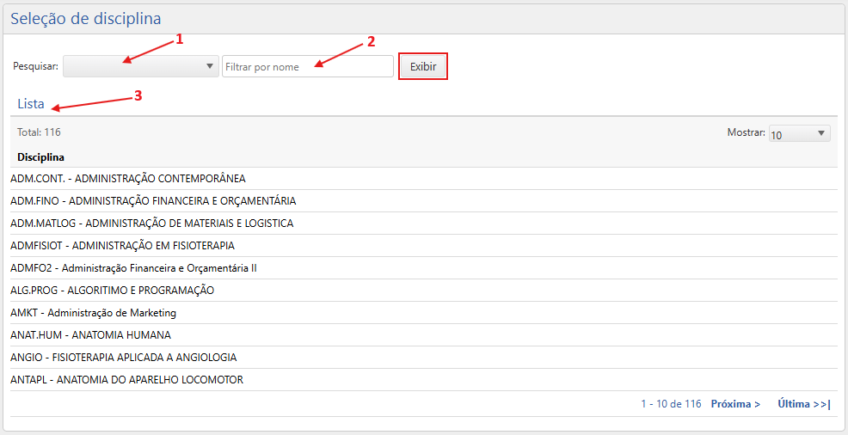
Task: Go to the Próxima page
Action: click(x=734, y=404)
